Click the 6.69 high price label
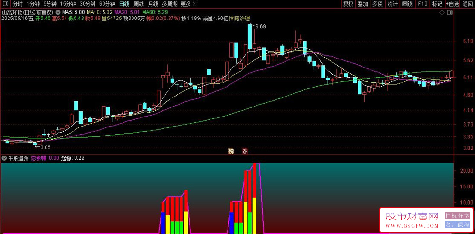The image size is (475, 234). [260, 27]
